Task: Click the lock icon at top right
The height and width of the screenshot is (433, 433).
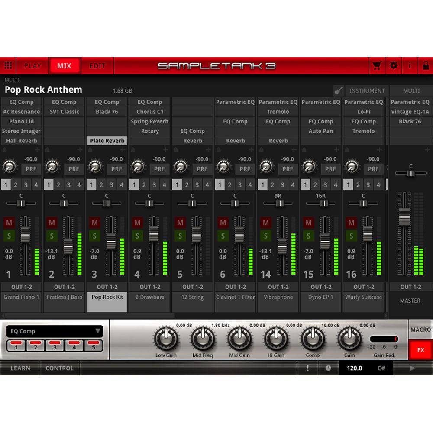Action: point(426,65)
